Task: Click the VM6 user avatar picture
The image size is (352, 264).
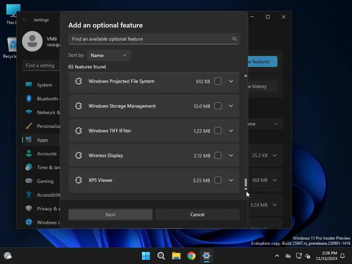Action: tap(32, 41)
